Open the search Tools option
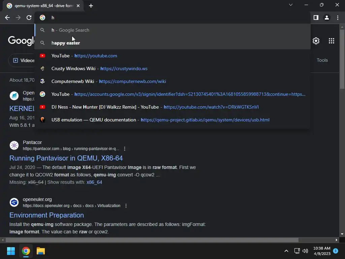345x259 pixels. 322,60
